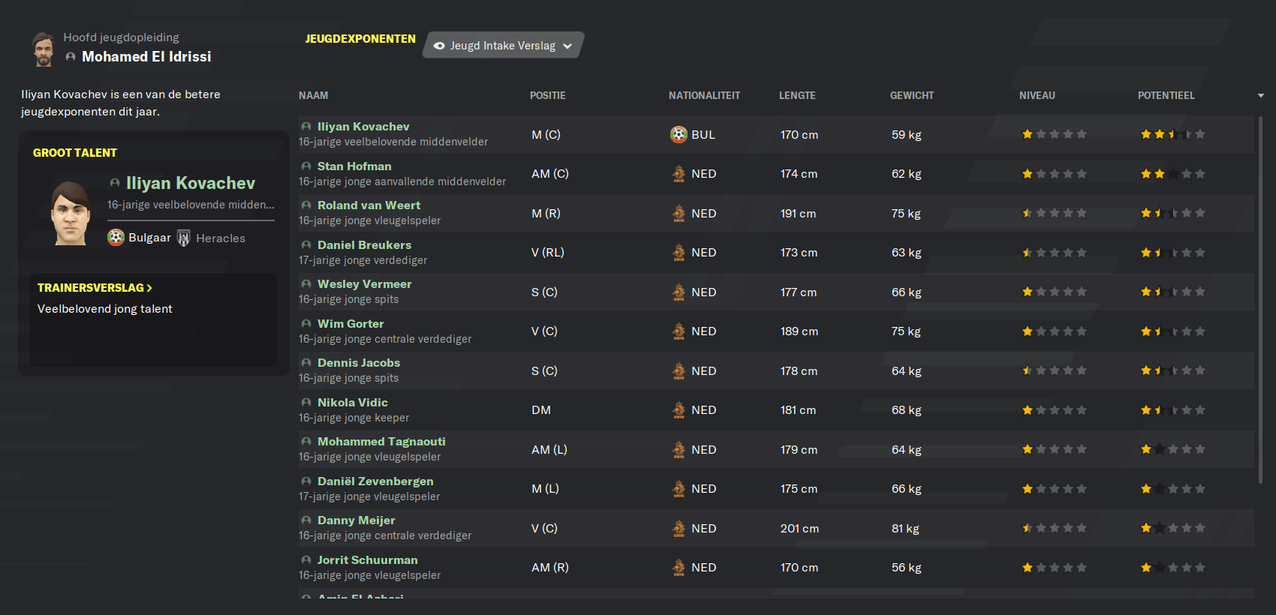Open the Trainersverslag link
Viewport: 1276px width, 615px height.
95,288
